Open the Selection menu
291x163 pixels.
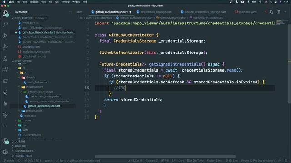pyautogui.click(x=34, y=2)
